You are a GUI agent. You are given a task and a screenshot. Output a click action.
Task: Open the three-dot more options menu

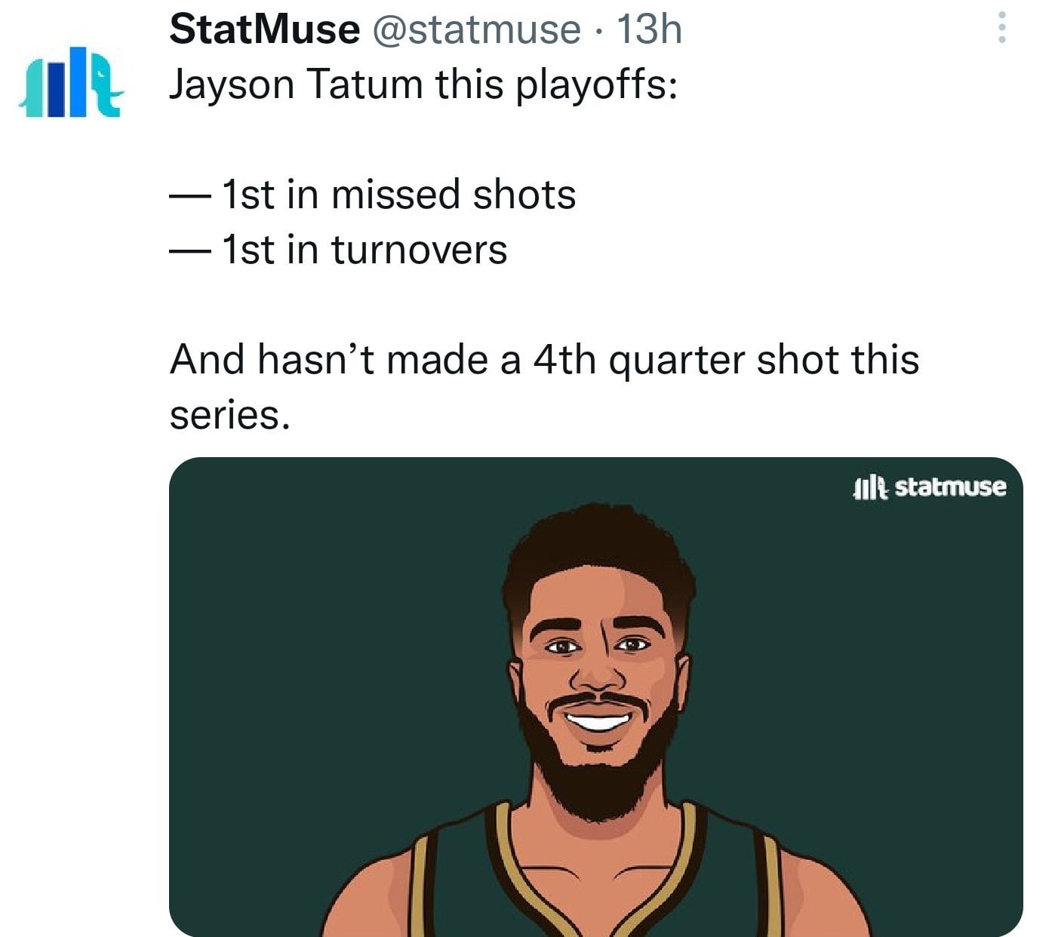1001,28
